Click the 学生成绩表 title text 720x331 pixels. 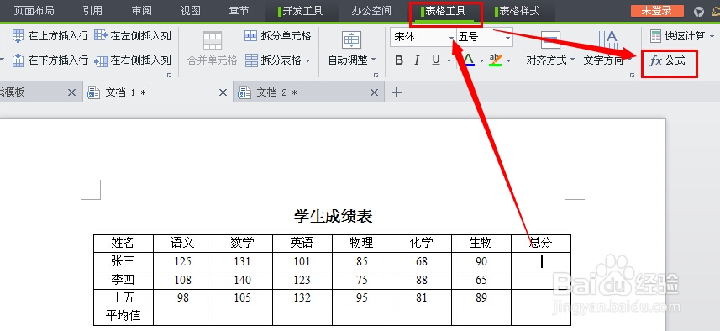(x=334, y=216)
